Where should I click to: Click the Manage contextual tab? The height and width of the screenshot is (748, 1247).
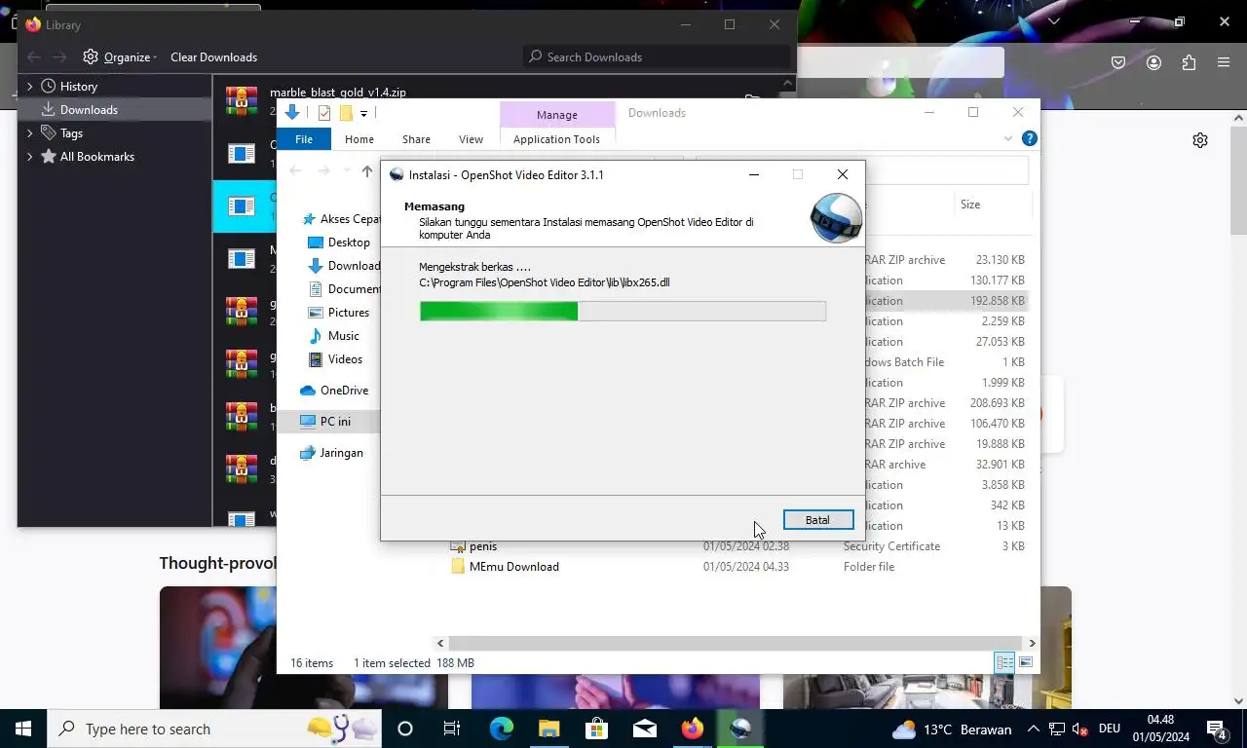(x=557, y=115)
